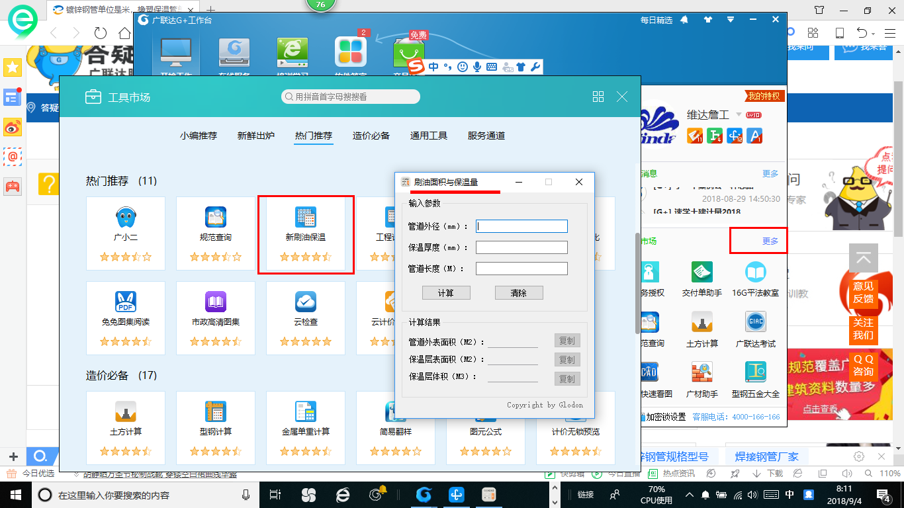Open the 云检查 tool
This screenshot has height=508, width=904.
tap(306, 317)
